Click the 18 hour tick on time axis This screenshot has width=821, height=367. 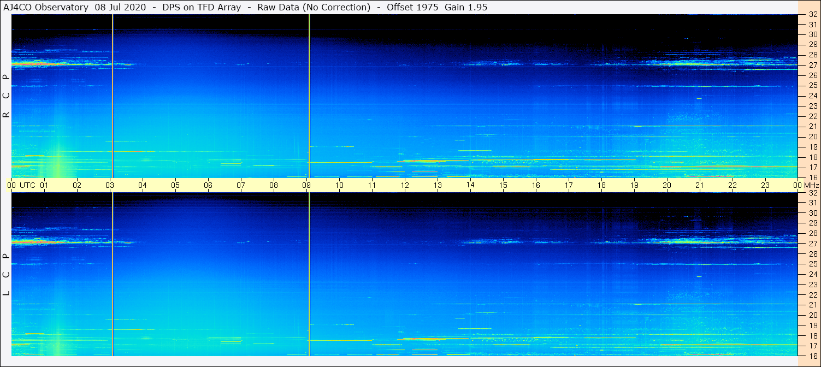[x=601, y=185]
